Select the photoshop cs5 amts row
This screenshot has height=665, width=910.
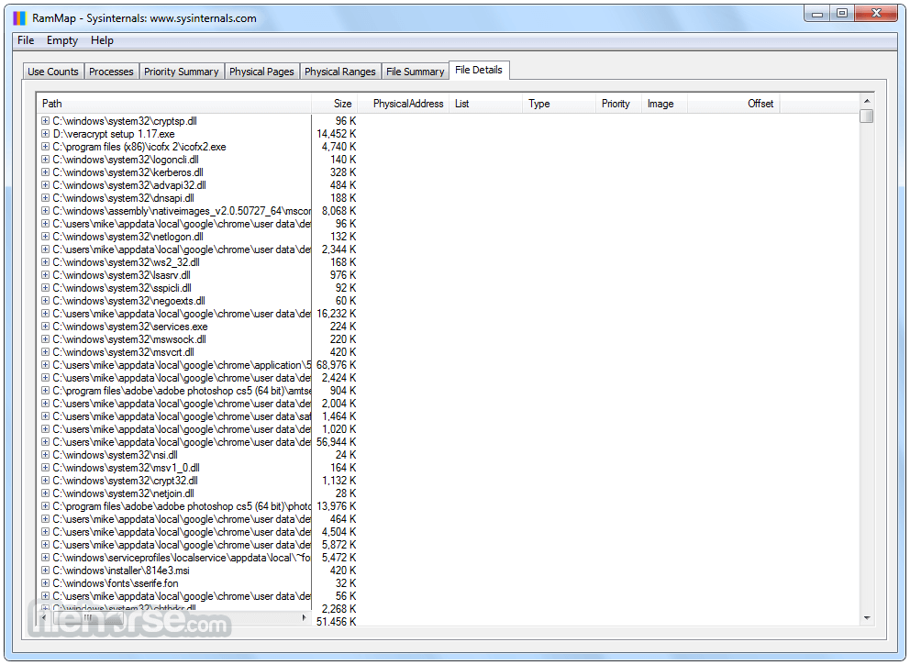[182, 391]
